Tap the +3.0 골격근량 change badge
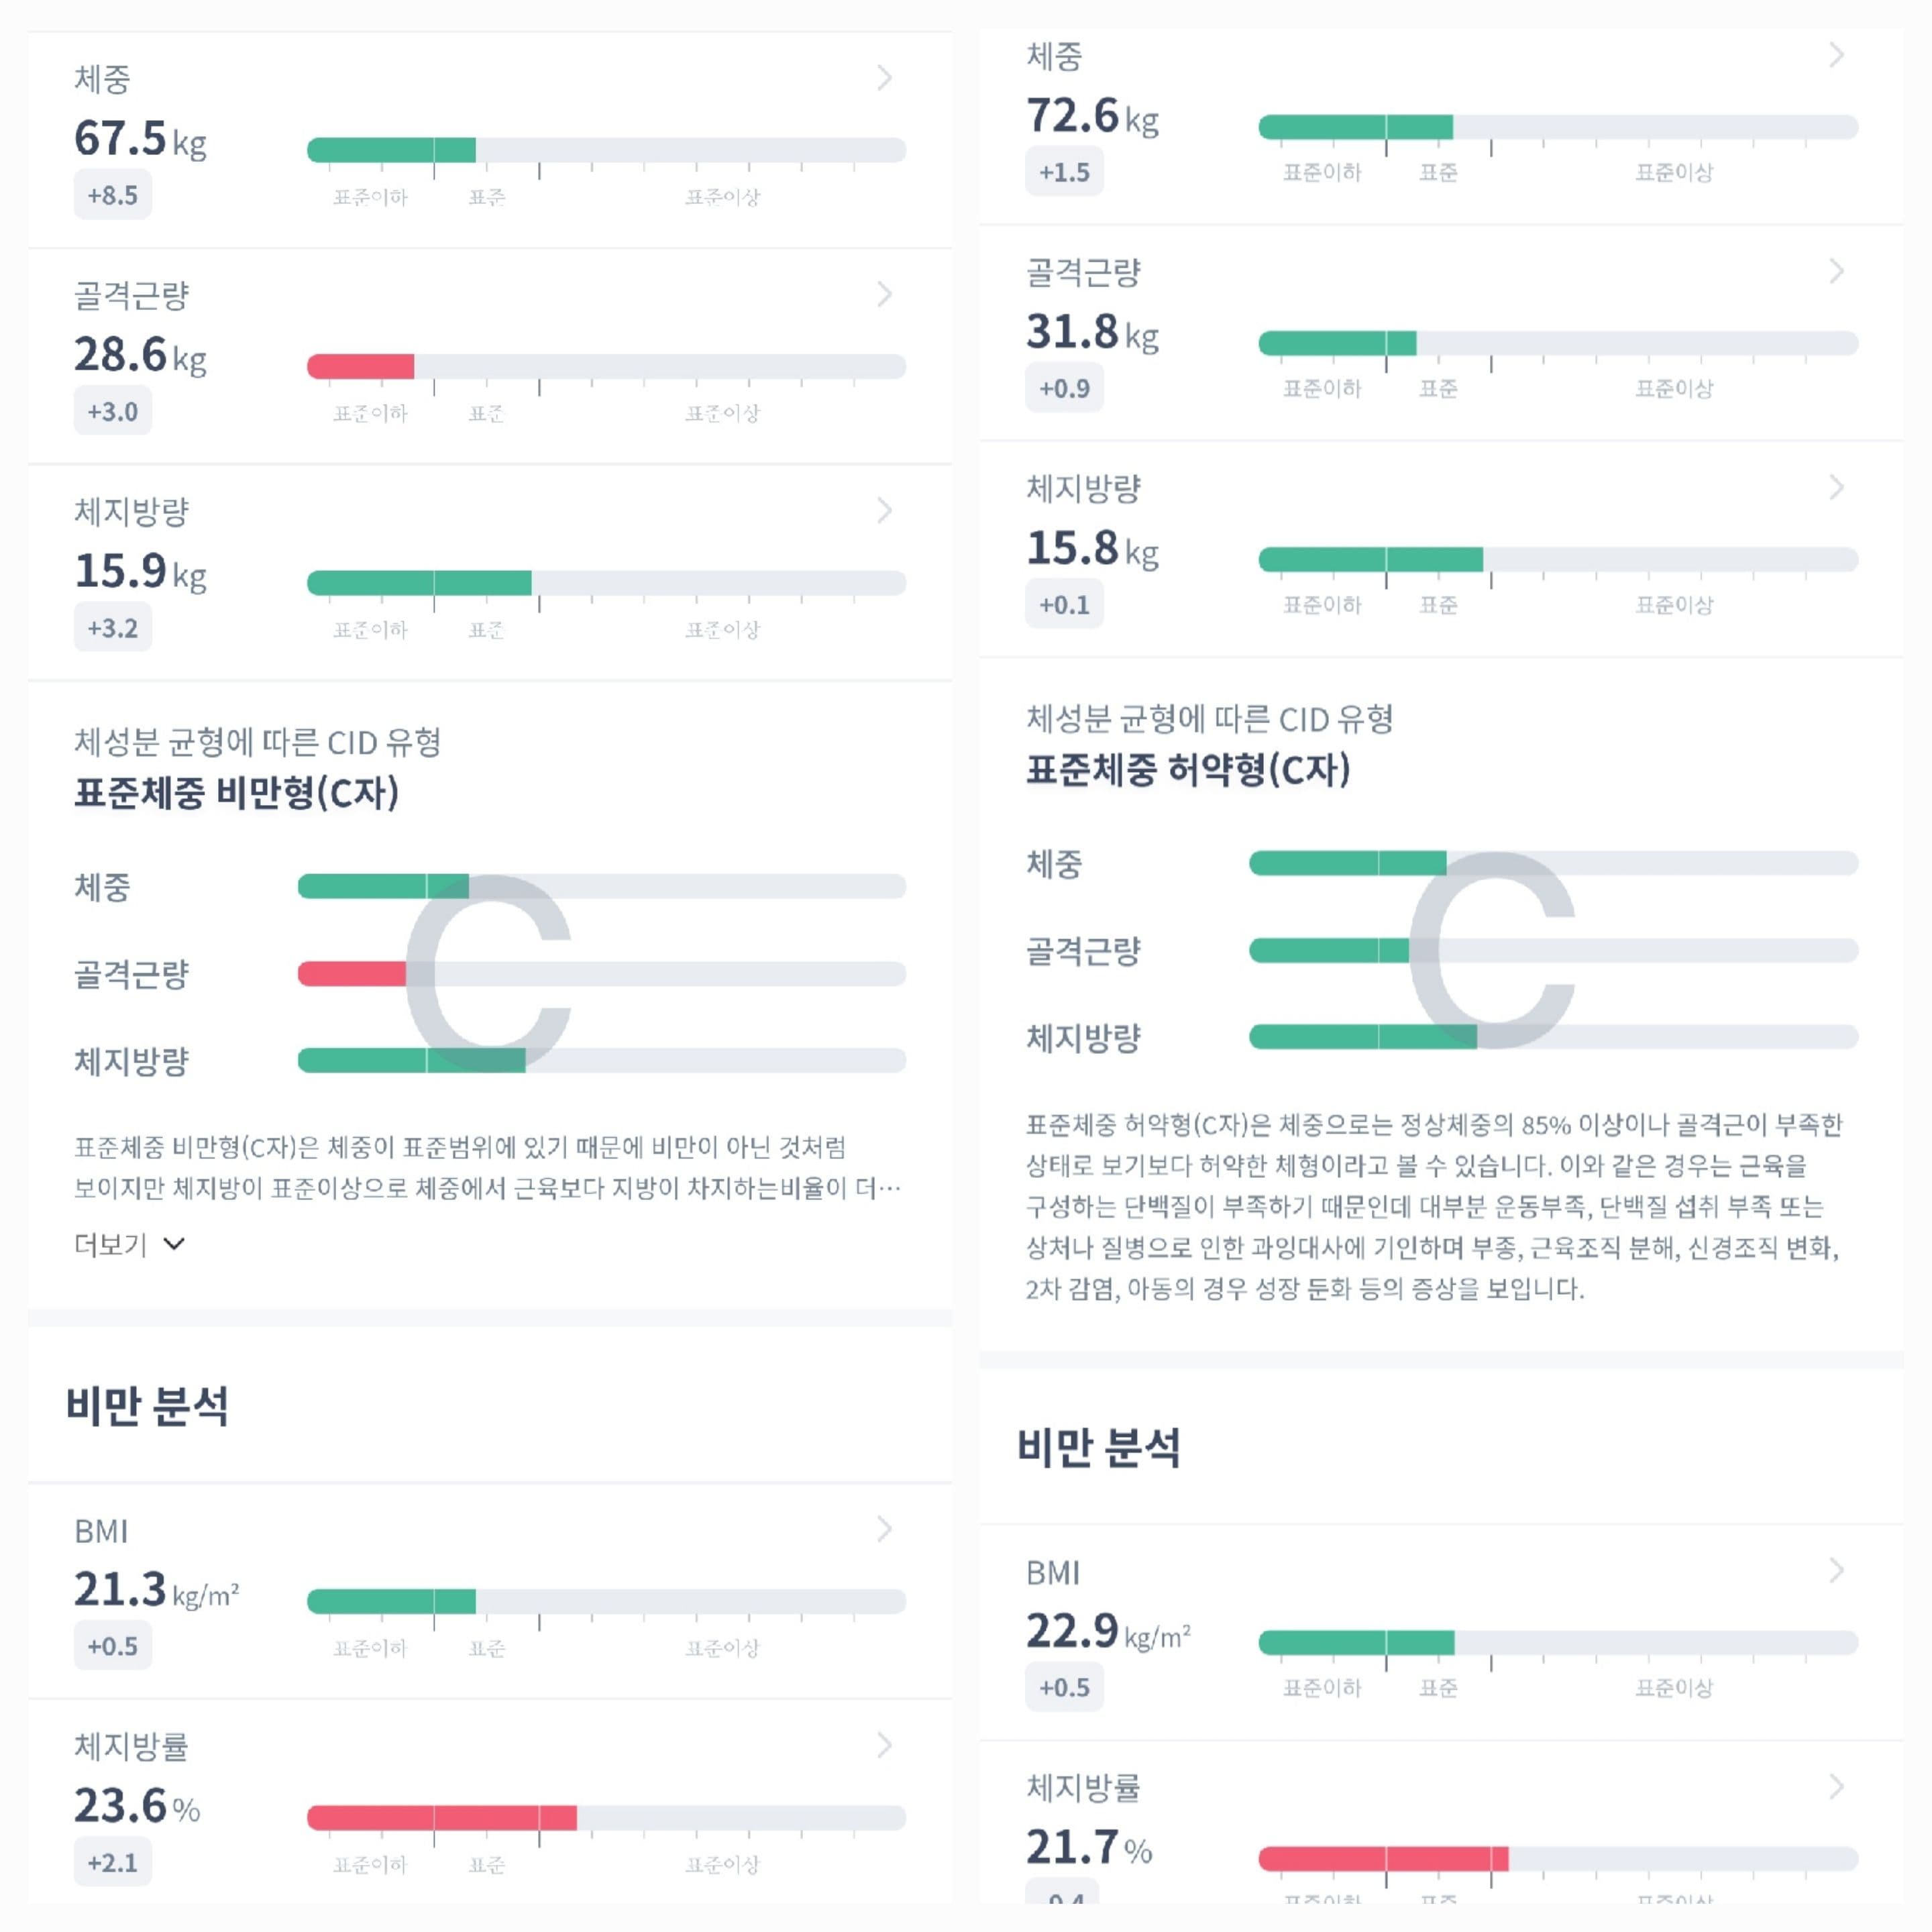The width and height of the screenshot is (1932, 1932). coord(112,411)
